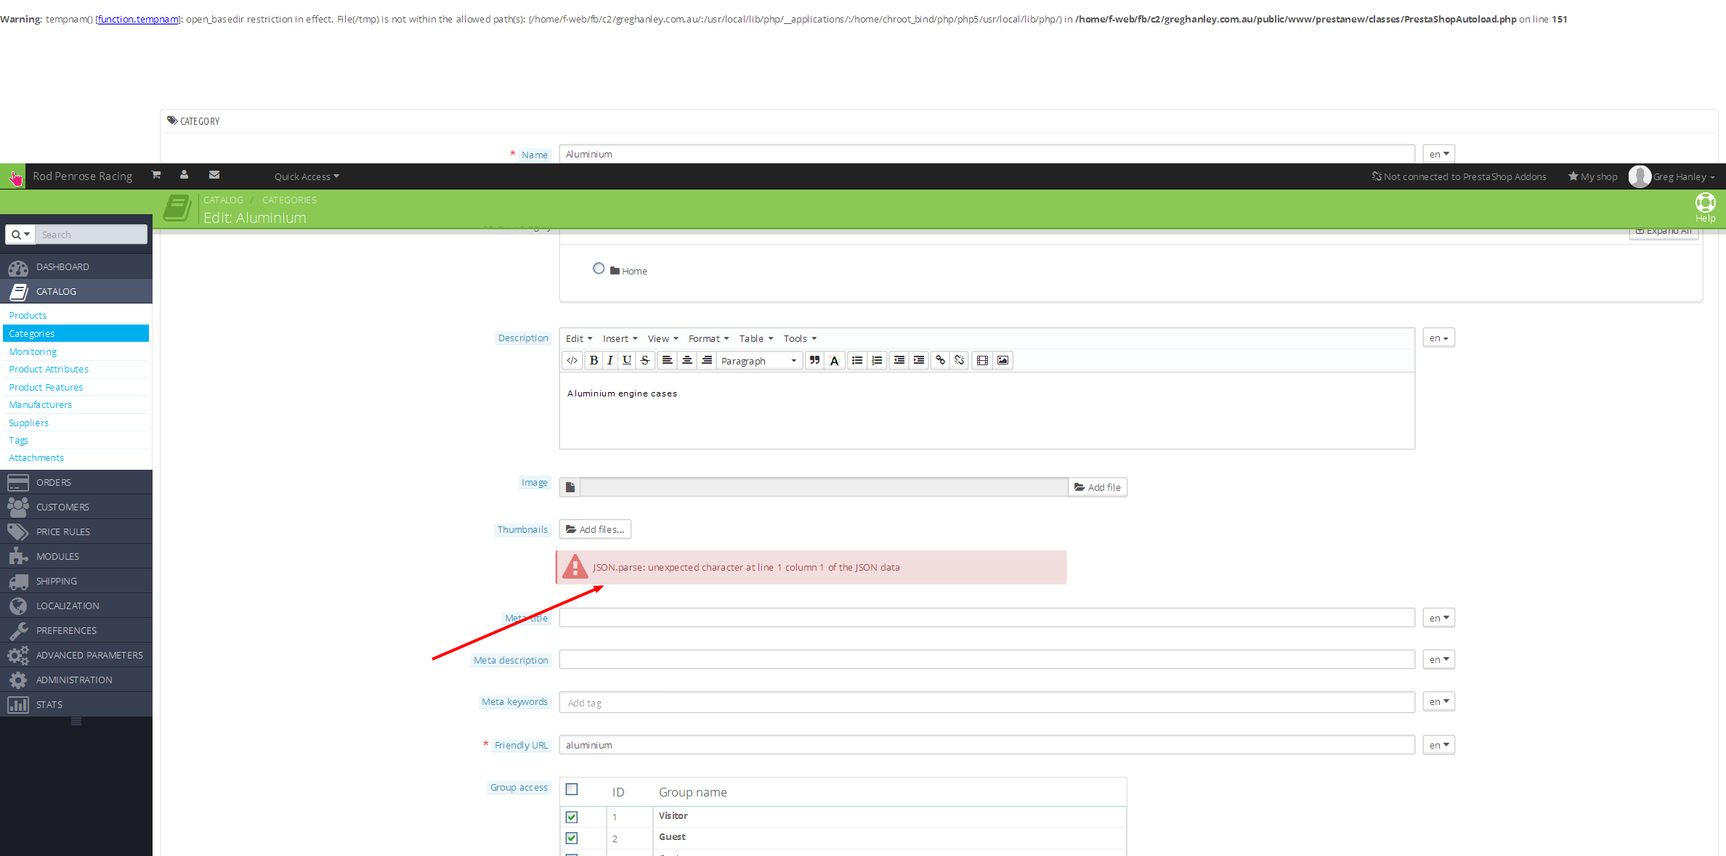Open Quick Access dropdown

tap(307, 176)
